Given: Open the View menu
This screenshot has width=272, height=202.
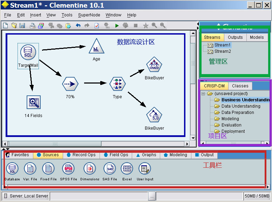Looking at the screenshot, I should point(51,15).
